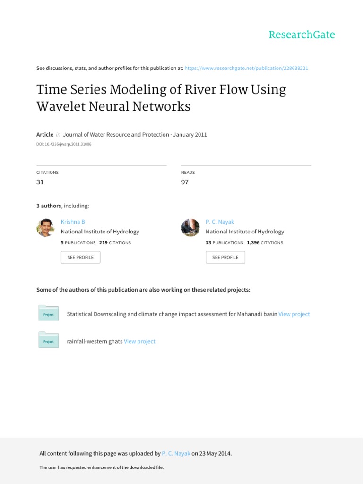Screen dimensions: 363x484
Task: Click the ResearchGate logo
Action: 302,35
